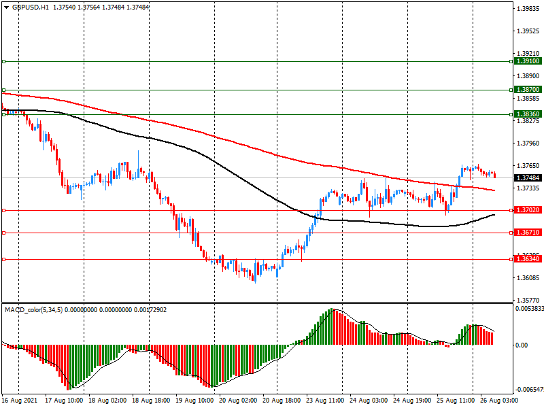Viewport: 544px width, 408px height.
Task: Click the 23 Aug 11:00 time label
Action: click(x=325, y=400)
